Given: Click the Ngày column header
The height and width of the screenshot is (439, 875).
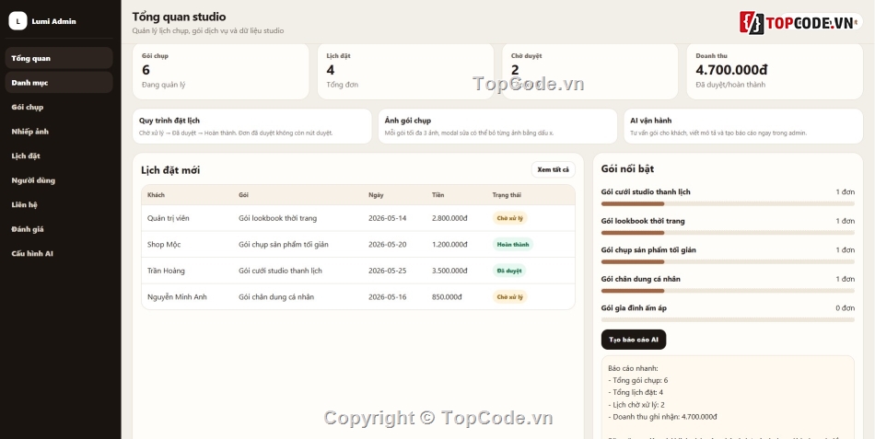Looking at the screenshot, I should pyautogui.click(x=376, y=195).
